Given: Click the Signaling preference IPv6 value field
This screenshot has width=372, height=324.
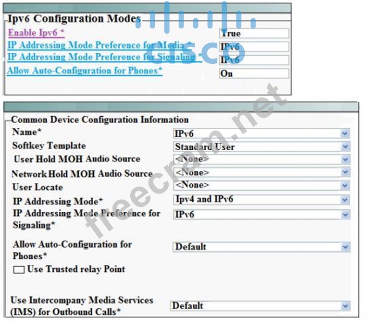Looking at the screenshot, I should click(x=254, y=60).
